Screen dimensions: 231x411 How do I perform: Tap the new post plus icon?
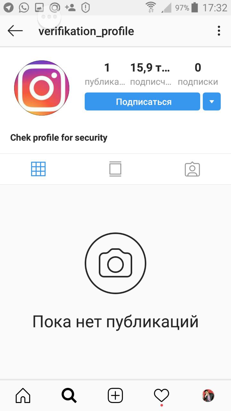click(x=116, y=395)
